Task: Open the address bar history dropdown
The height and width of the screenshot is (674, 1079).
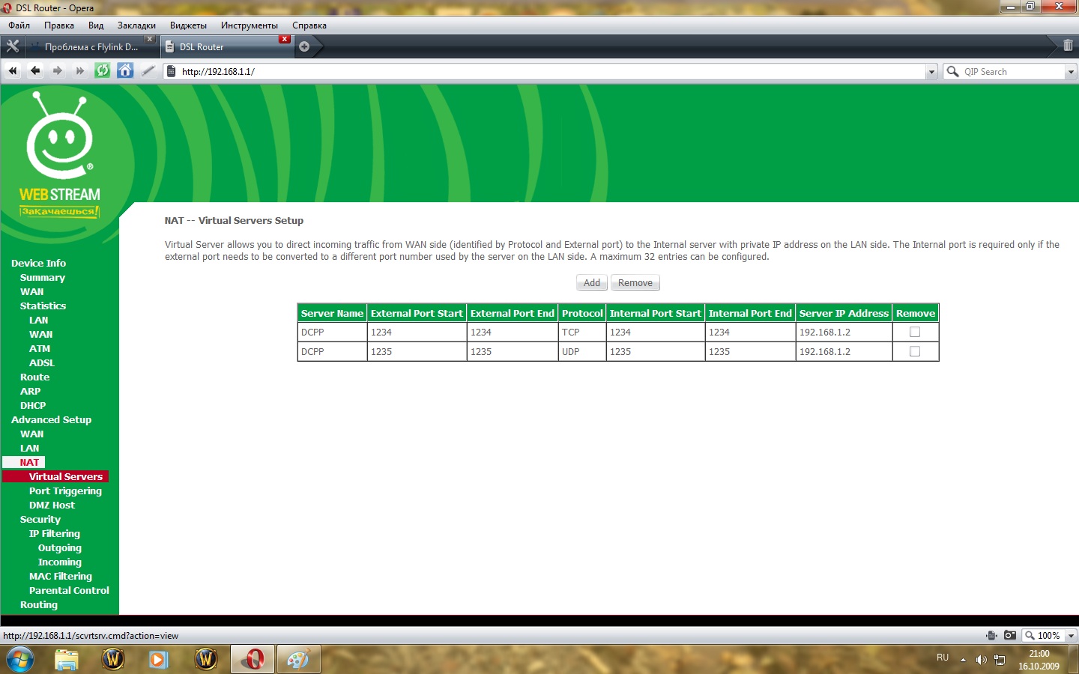Action: click(931, 72)
